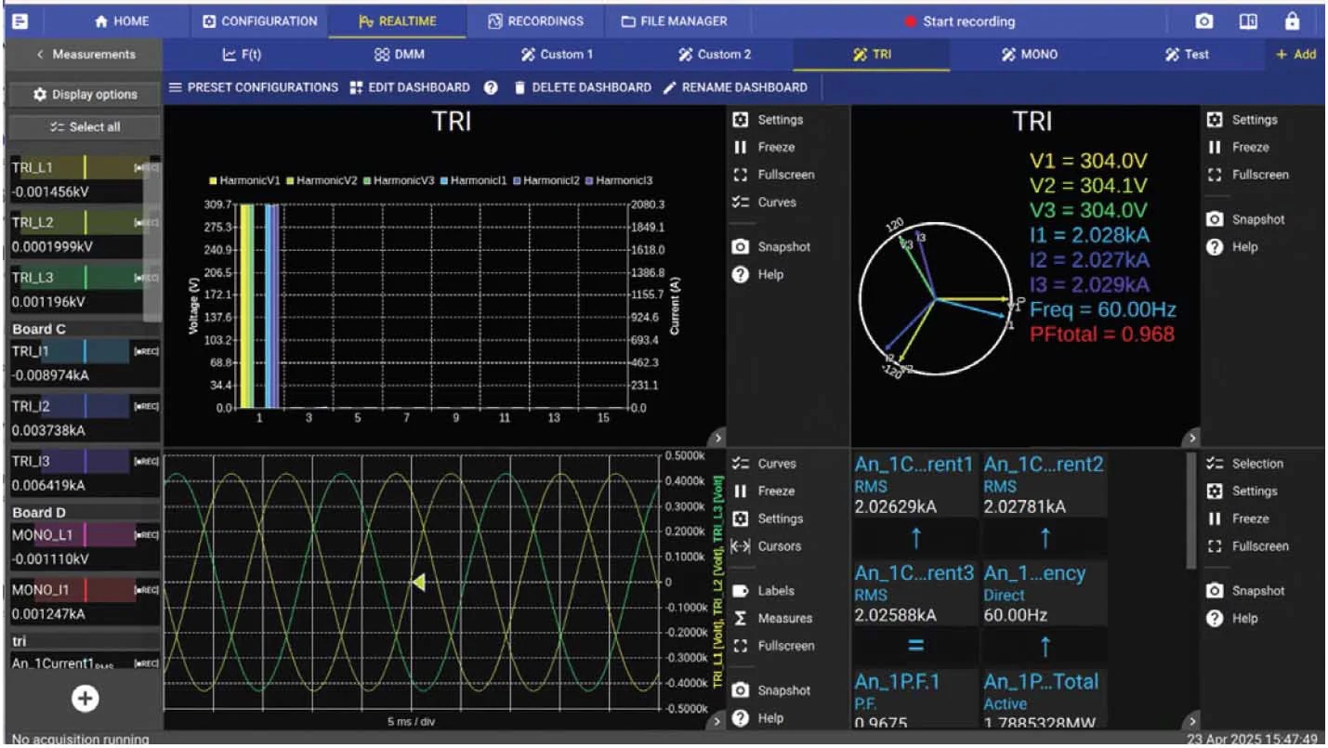Freeze the harmonics bar chart panel
The image size is (1328, 748).
pos(766,147)
